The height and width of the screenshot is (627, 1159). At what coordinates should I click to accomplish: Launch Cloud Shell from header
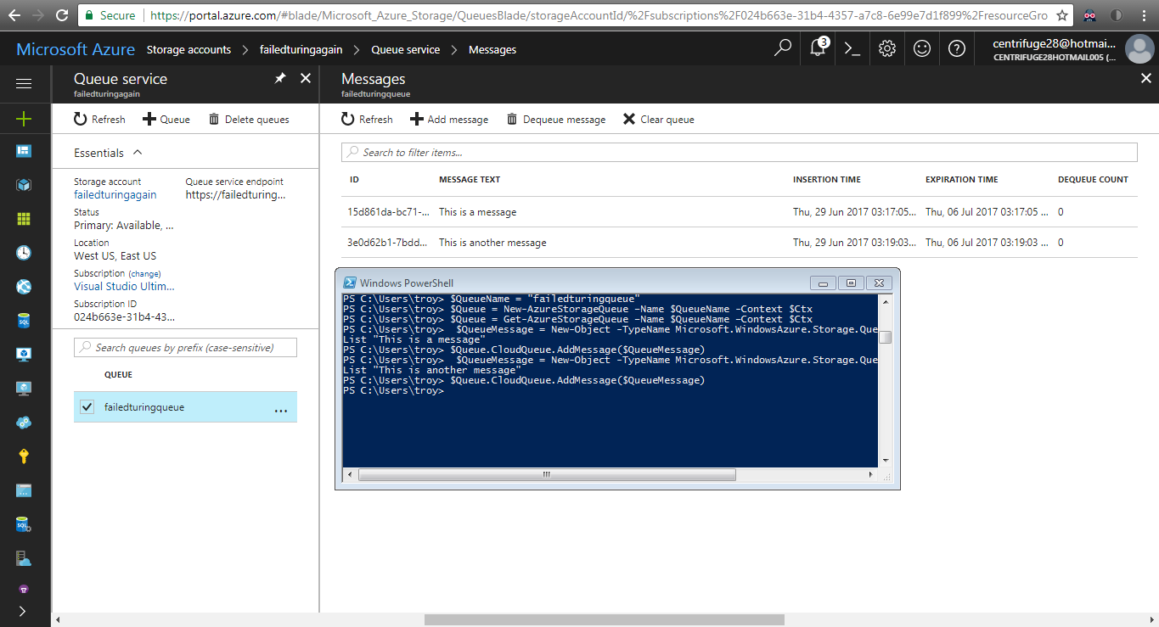852,48
